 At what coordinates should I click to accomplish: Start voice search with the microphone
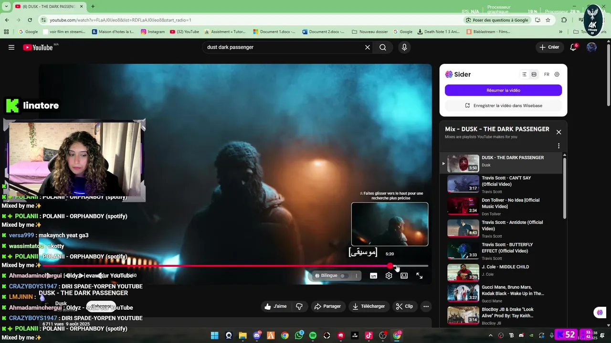click(x=404, y=47)
